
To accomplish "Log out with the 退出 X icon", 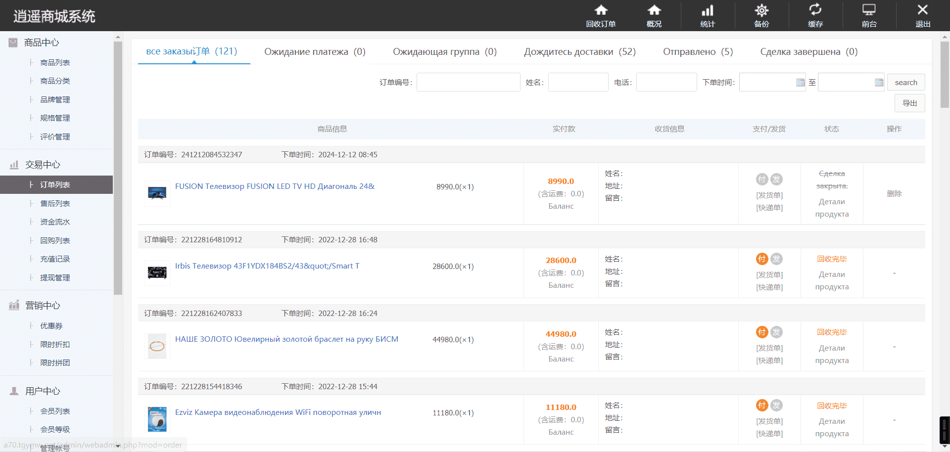I will [x=923, y=10].
